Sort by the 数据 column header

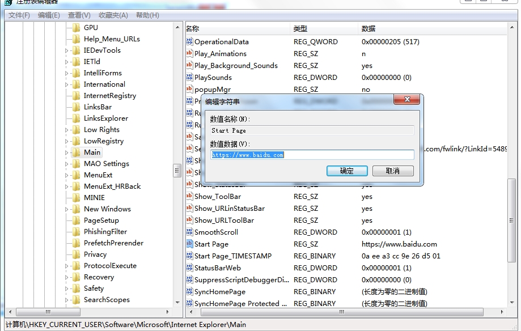tap(433, 28)
